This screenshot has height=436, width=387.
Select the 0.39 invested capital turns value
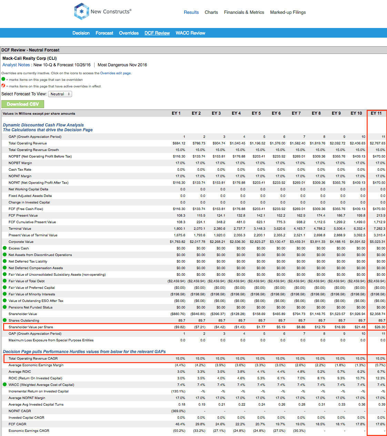point(382,404)
